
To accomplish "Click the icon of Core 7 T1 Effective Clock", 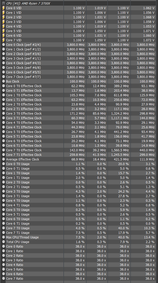I will coord(3,155).
